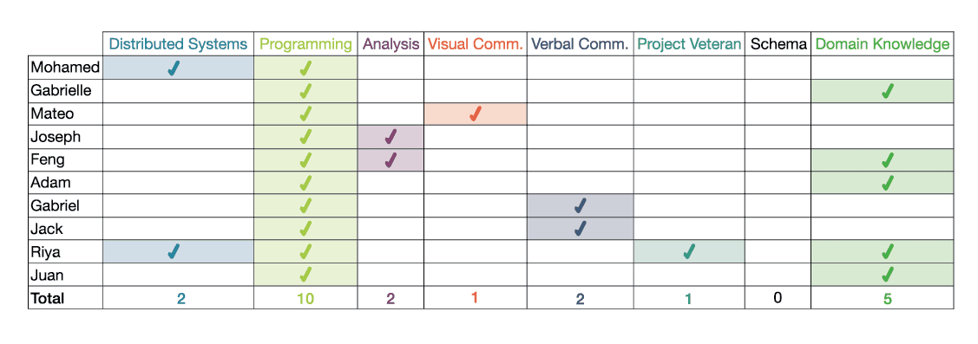
Task: Click the Schema column header
Action: (778, 44)
